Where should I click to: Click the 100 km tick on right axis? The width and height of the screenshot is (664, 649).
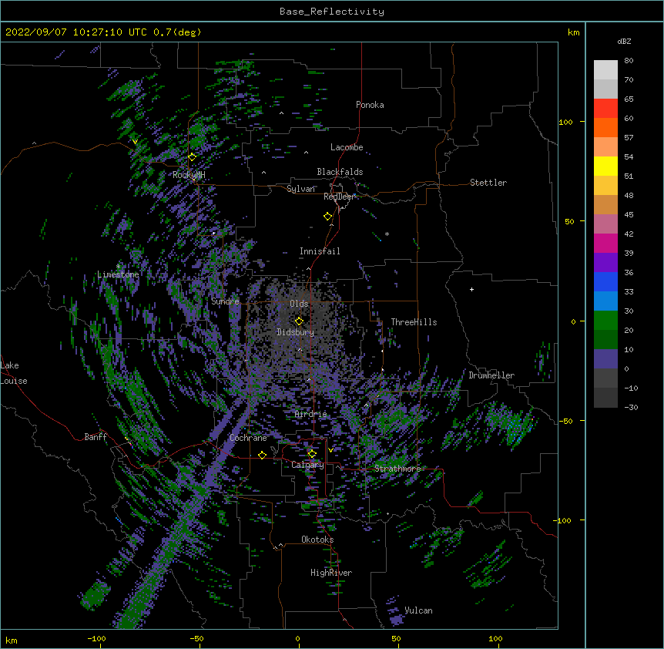565,122
